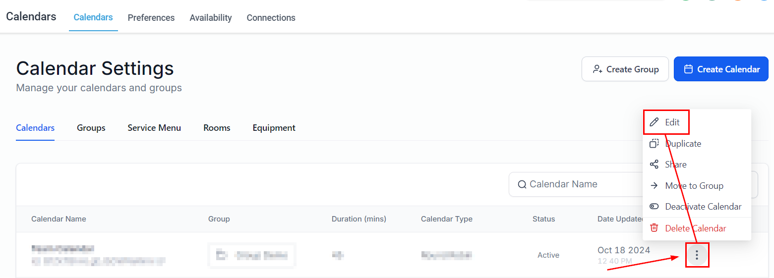Click the Move to Group arrow icon
The width and height of the screenshot is (774, 278).
pyautogui.click(x=655, y=186)
